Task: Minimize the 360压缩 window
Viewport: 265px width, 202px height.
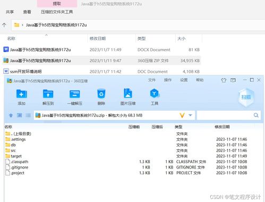Action: [x=245, y=80]
